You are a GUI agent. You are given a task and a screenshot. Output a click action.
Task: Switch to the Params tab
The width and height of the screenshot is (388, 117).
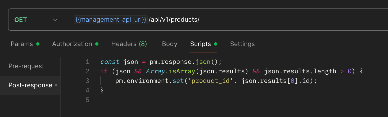[x=22, y=44]
